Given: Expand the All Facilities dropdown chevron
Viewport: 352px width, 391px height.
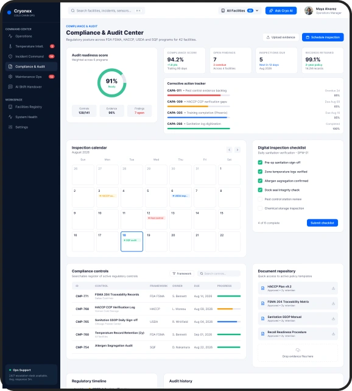Looking at the screenshot, I should click(257, 11).
